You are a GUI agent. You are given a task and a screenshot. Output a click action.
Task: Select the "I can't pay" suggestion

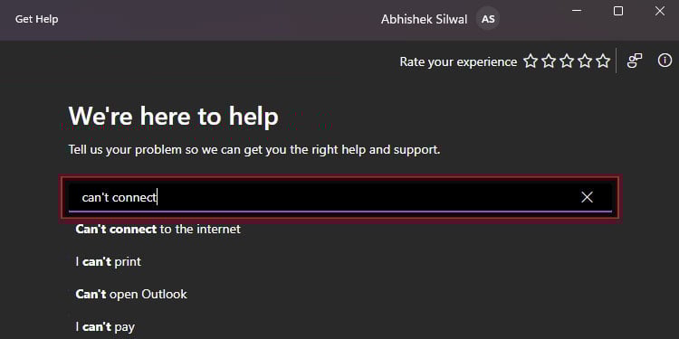[105, 326]
